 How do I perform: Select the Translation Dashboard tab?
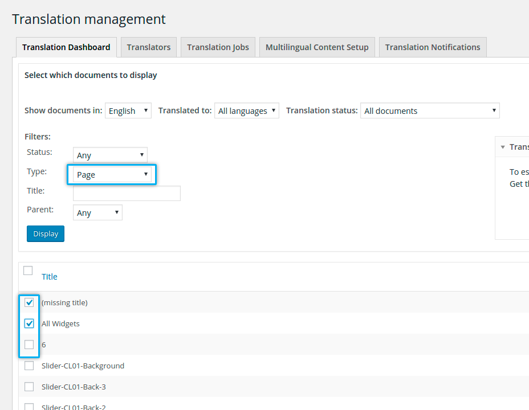(66, 47)
